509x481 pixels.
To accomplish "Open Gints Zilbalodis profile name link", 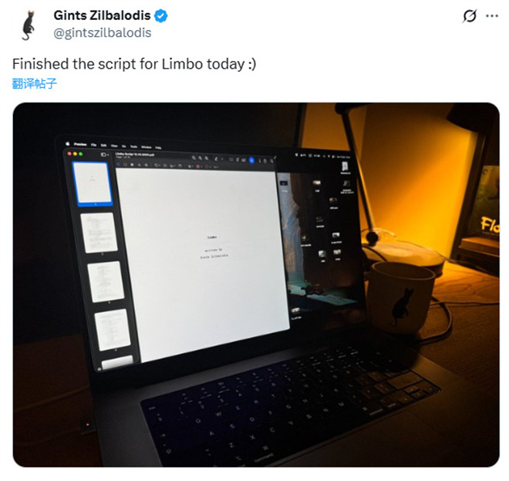I will coord(102,15).
